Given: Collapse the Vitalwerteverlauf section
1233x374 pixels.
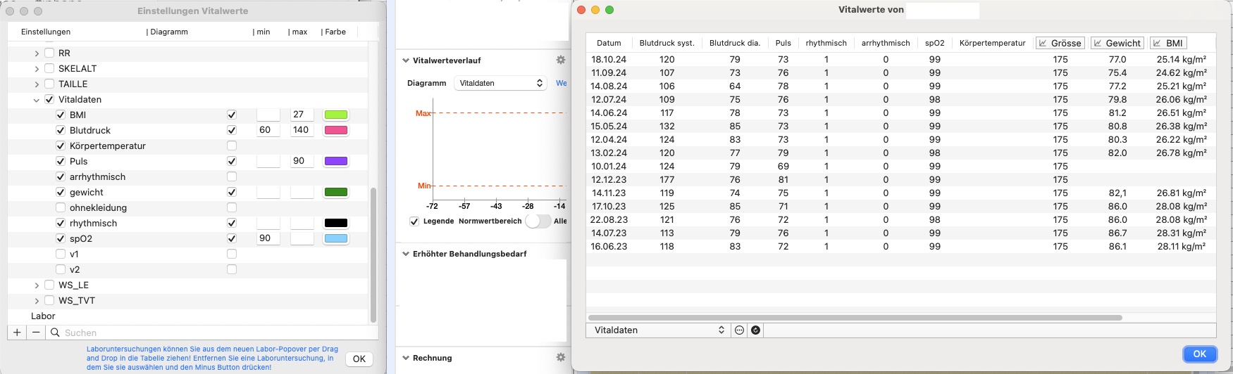Looking at the screenshot, I should 406,60.
